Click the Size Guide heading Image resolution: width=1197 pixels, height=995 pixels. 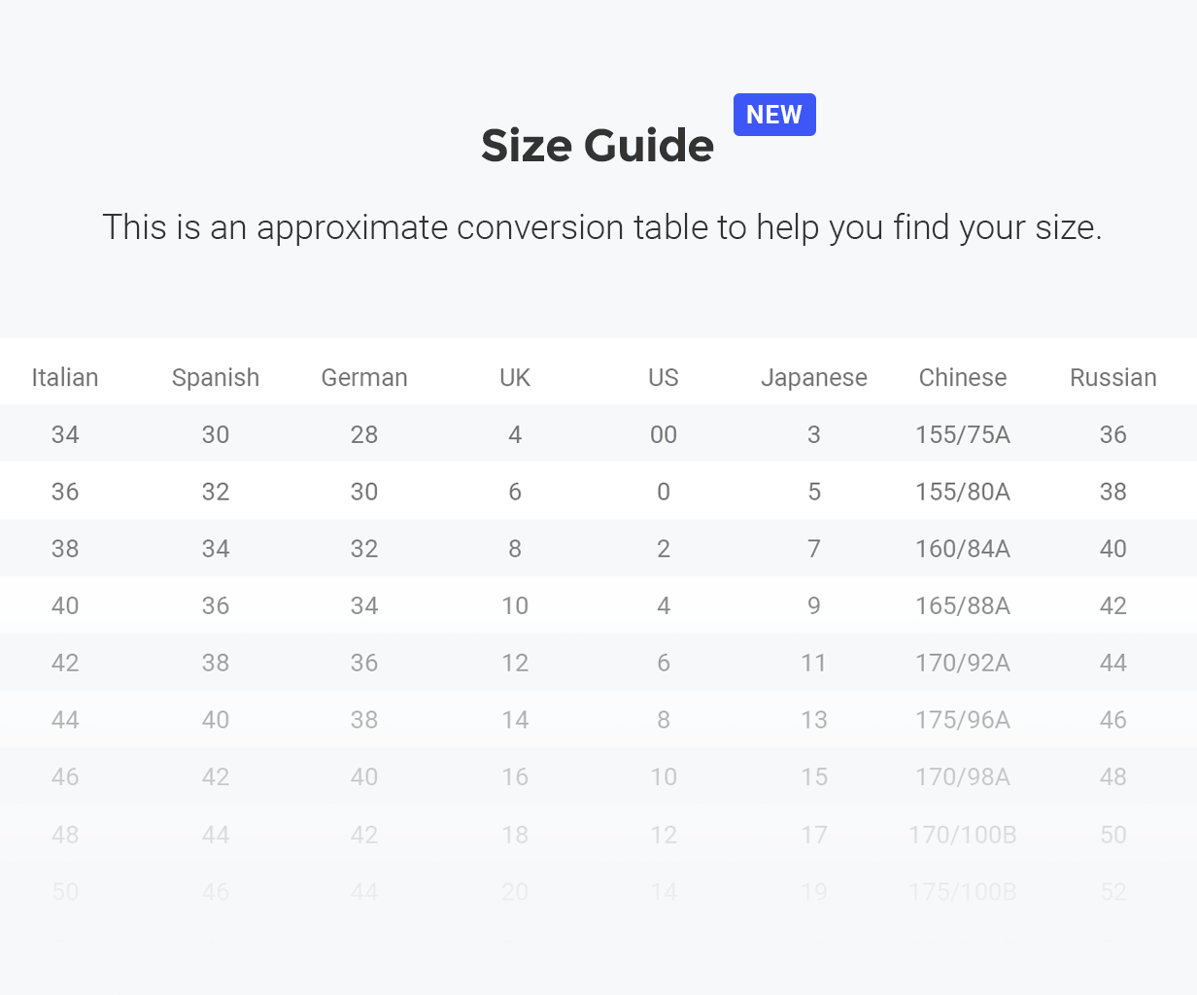(598, 146)
